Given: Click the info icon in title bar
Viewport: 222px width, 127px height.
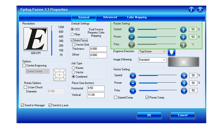Looking at the screenshot, I should coord(192,10).
